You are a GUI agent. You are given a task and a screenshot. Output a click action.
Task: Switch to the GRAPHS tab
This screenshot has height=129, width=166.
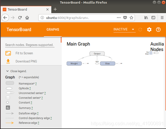pos(53,30)
